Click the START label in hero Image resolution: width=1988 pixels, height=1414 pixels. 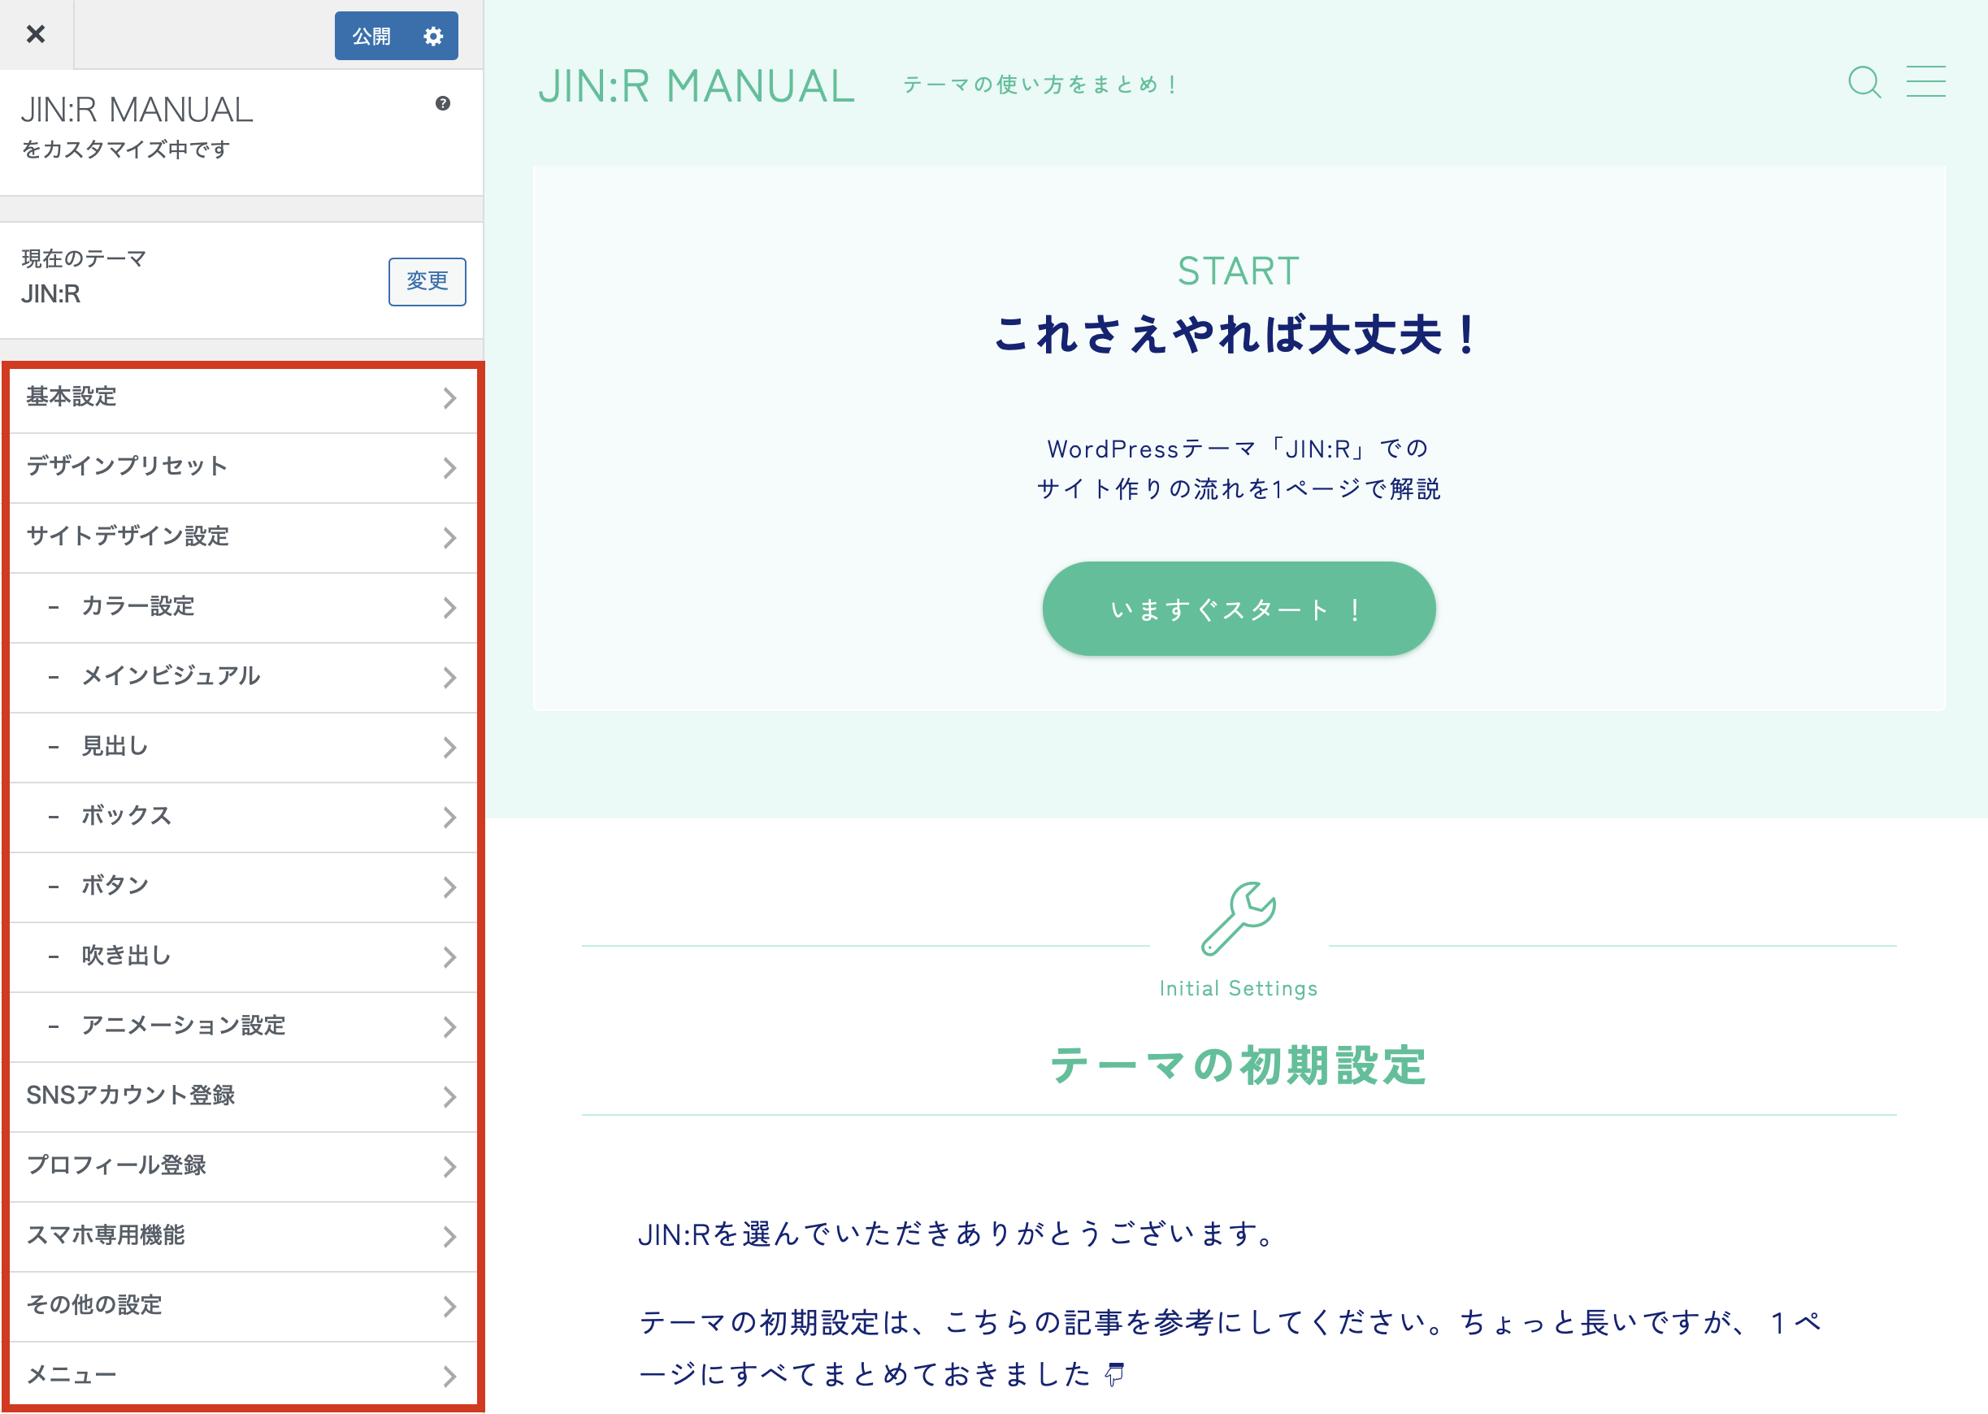tap(1239, 271)
